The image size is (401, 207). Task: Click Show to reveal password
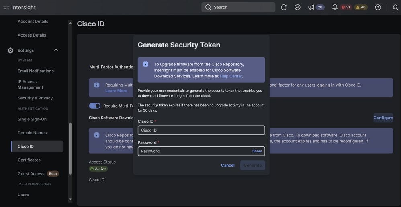click(257, 151)
